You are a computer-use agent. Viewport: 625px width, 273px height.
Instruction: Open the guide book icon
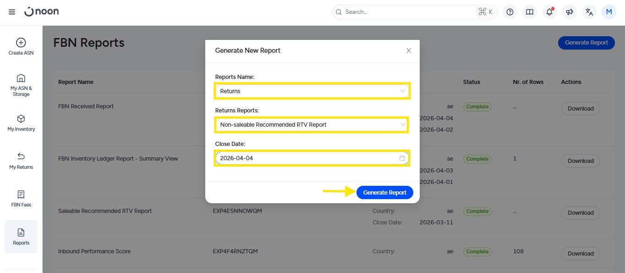tap(529, 12)
